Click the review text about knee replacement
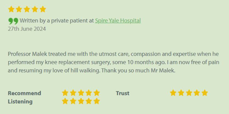The image size is (229, 114). pos(113,62)
